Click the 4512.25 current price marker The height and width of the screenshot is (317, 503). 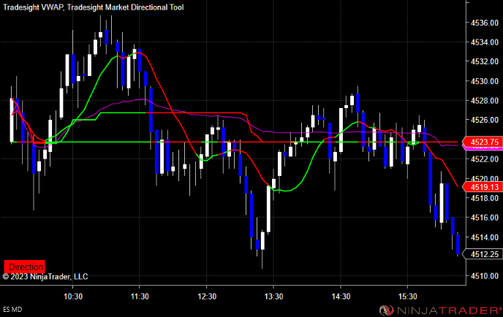(482, 254)
